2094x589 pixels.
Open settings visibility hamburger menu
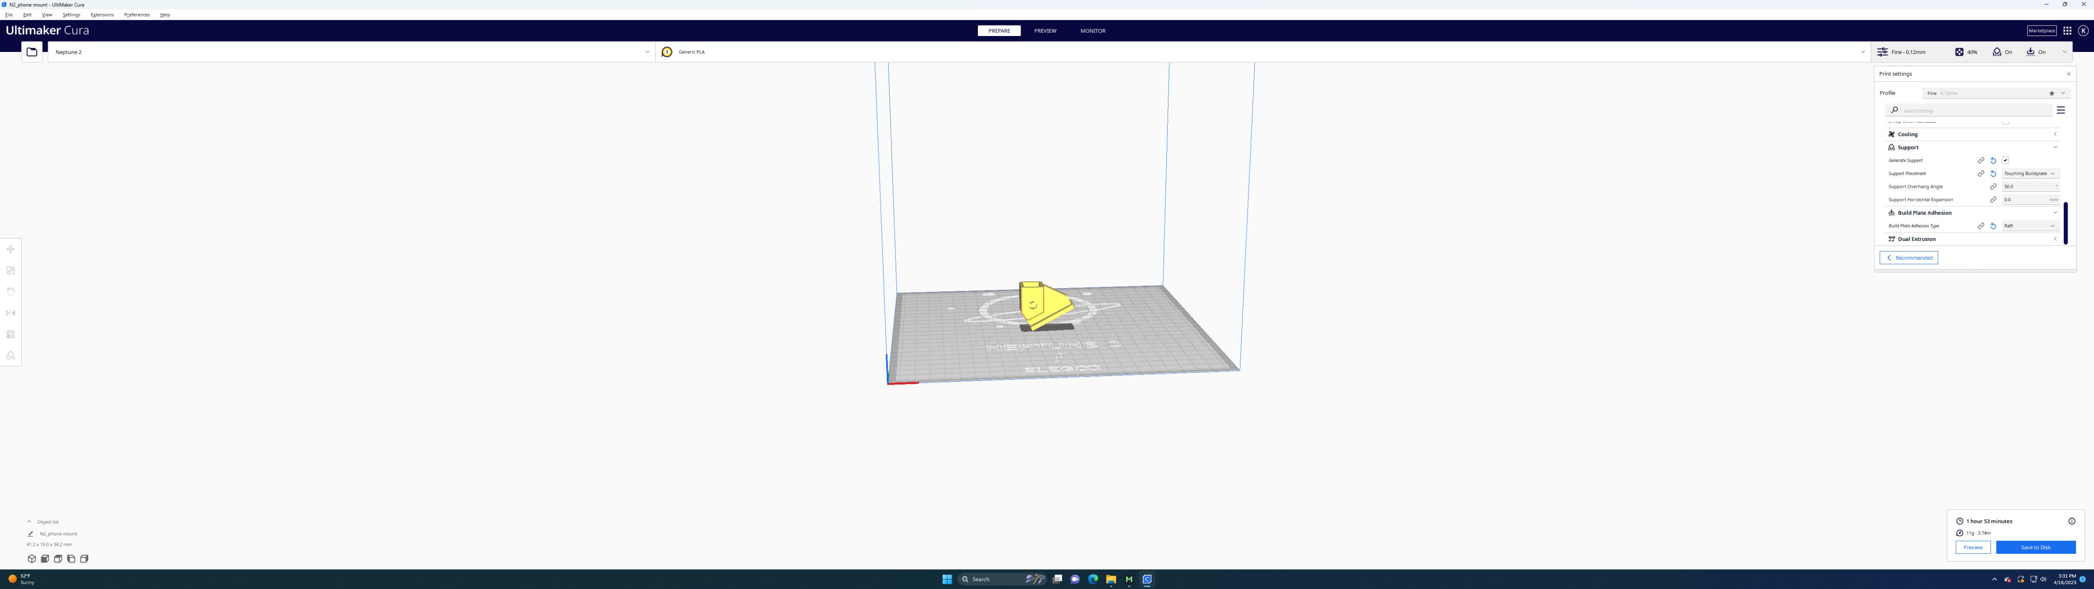pos(2060,110)
